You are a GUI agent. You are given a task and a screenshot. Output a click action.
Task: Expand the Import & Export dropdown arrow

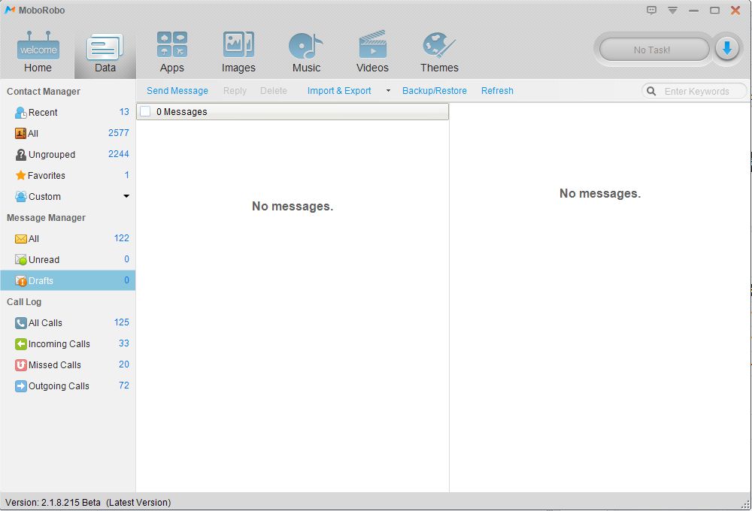[388, 91]
